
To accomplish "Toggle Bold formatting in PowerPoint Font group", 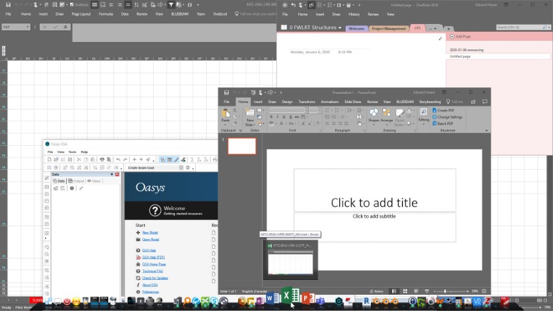I will tap(271, 117).
